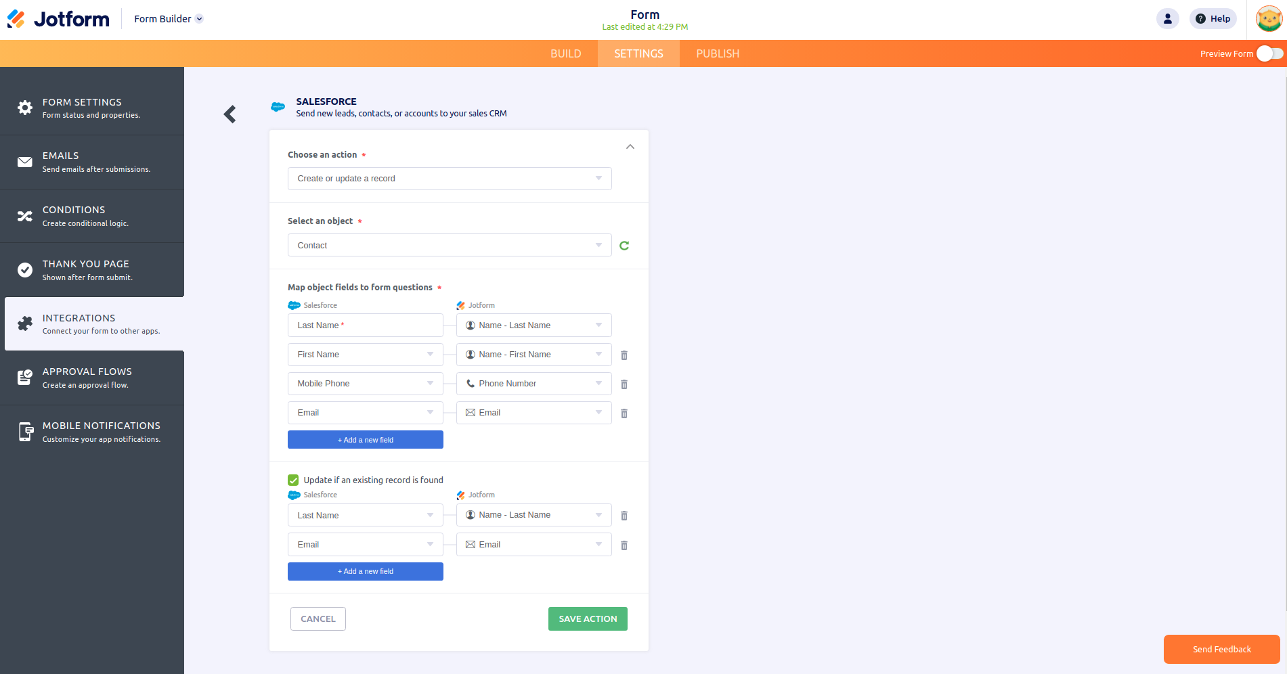1287x674 pixels.
Task: Uncheck Update if an existing record is found
Action: (x=293, y=480)
